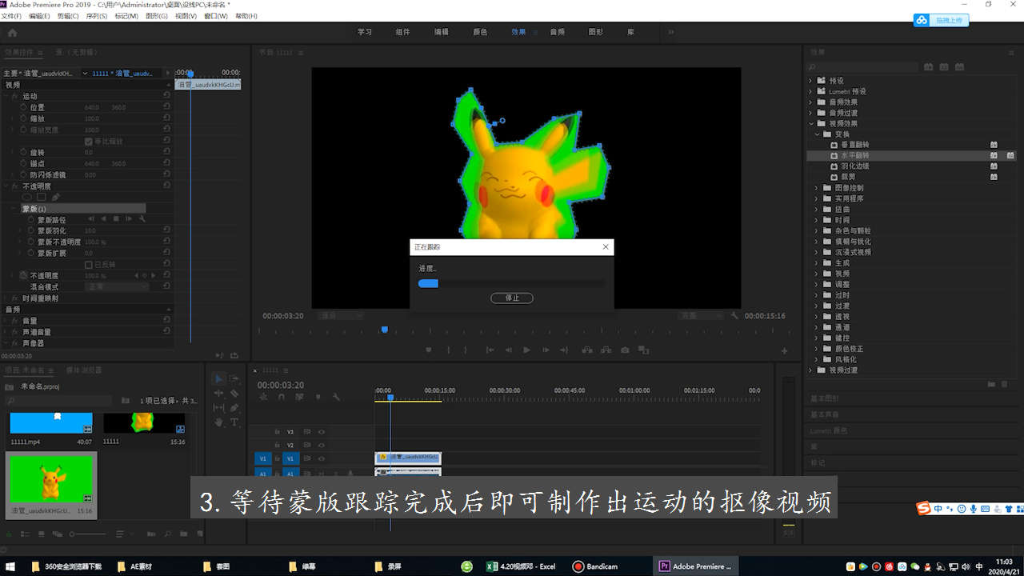Close the tracking progress dialog
This screenshot has height=576, width=1024.
coord(606,247)
